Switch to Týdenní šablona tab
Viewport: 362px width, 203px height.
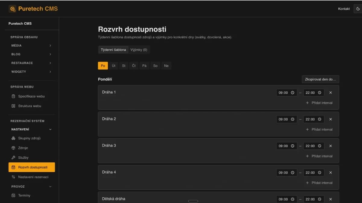113,50
